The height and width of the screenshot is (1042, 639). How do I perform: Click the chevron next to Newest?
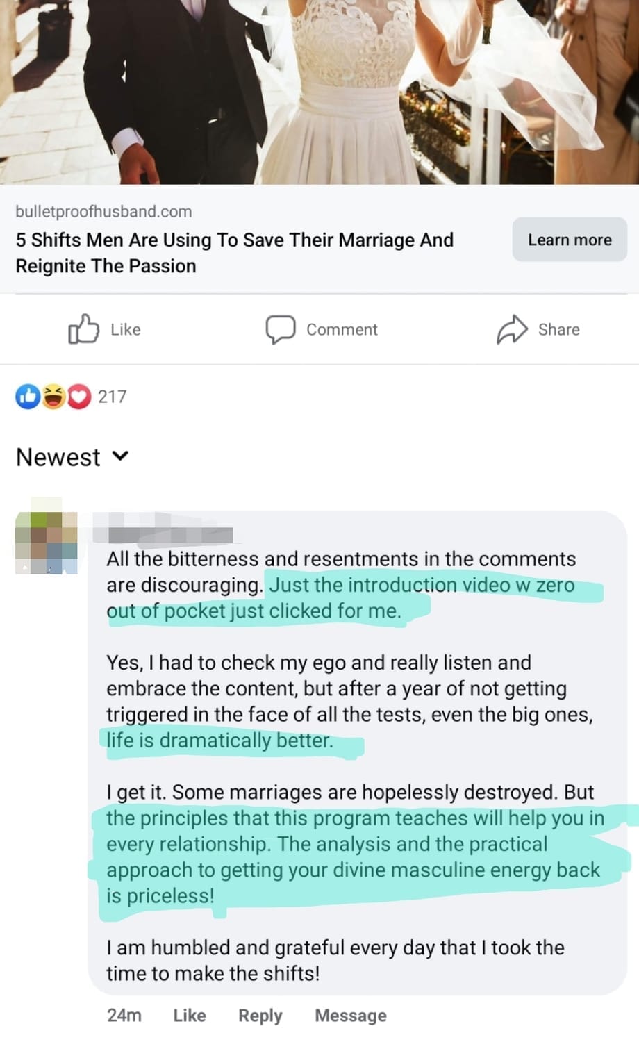pos(120,456)
